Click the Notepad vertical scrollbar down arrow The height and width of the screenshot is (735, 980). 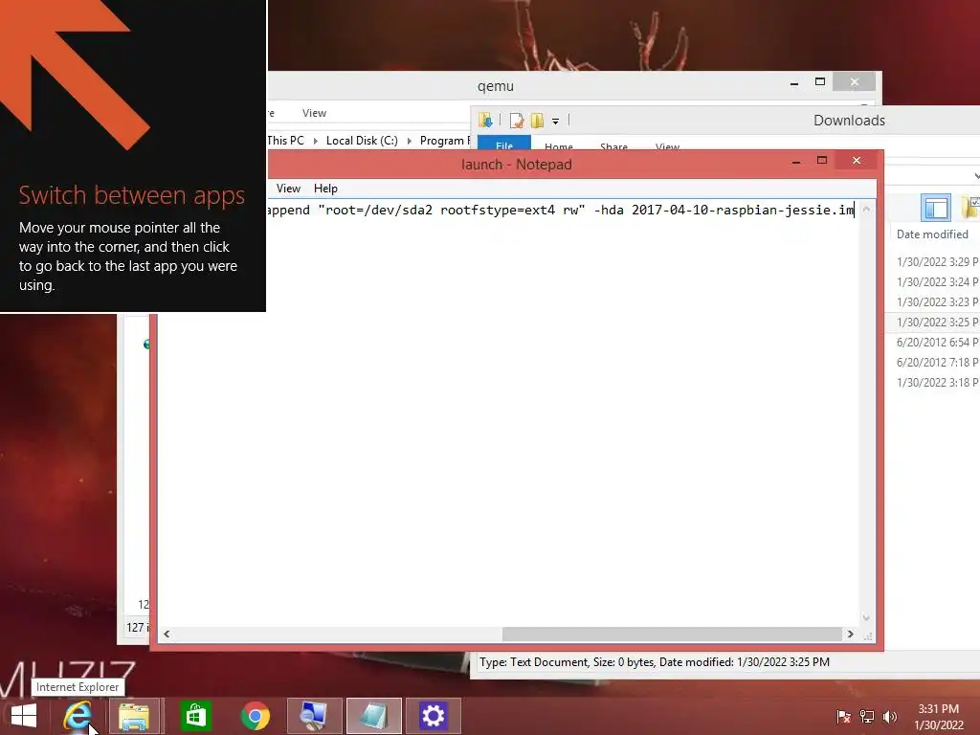coord(866,618)
